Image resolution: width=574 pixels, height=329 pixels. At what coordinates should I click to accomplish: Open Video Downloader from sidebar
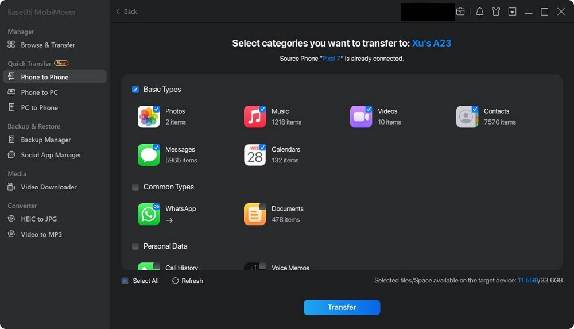point(48,187)
